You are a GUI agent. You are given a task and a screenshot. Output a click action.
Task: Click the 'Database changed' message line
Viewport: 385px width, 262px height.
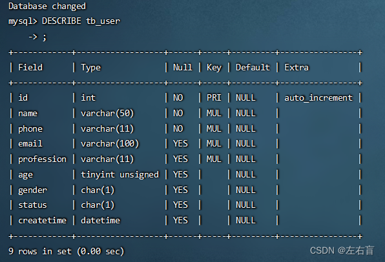47,6
